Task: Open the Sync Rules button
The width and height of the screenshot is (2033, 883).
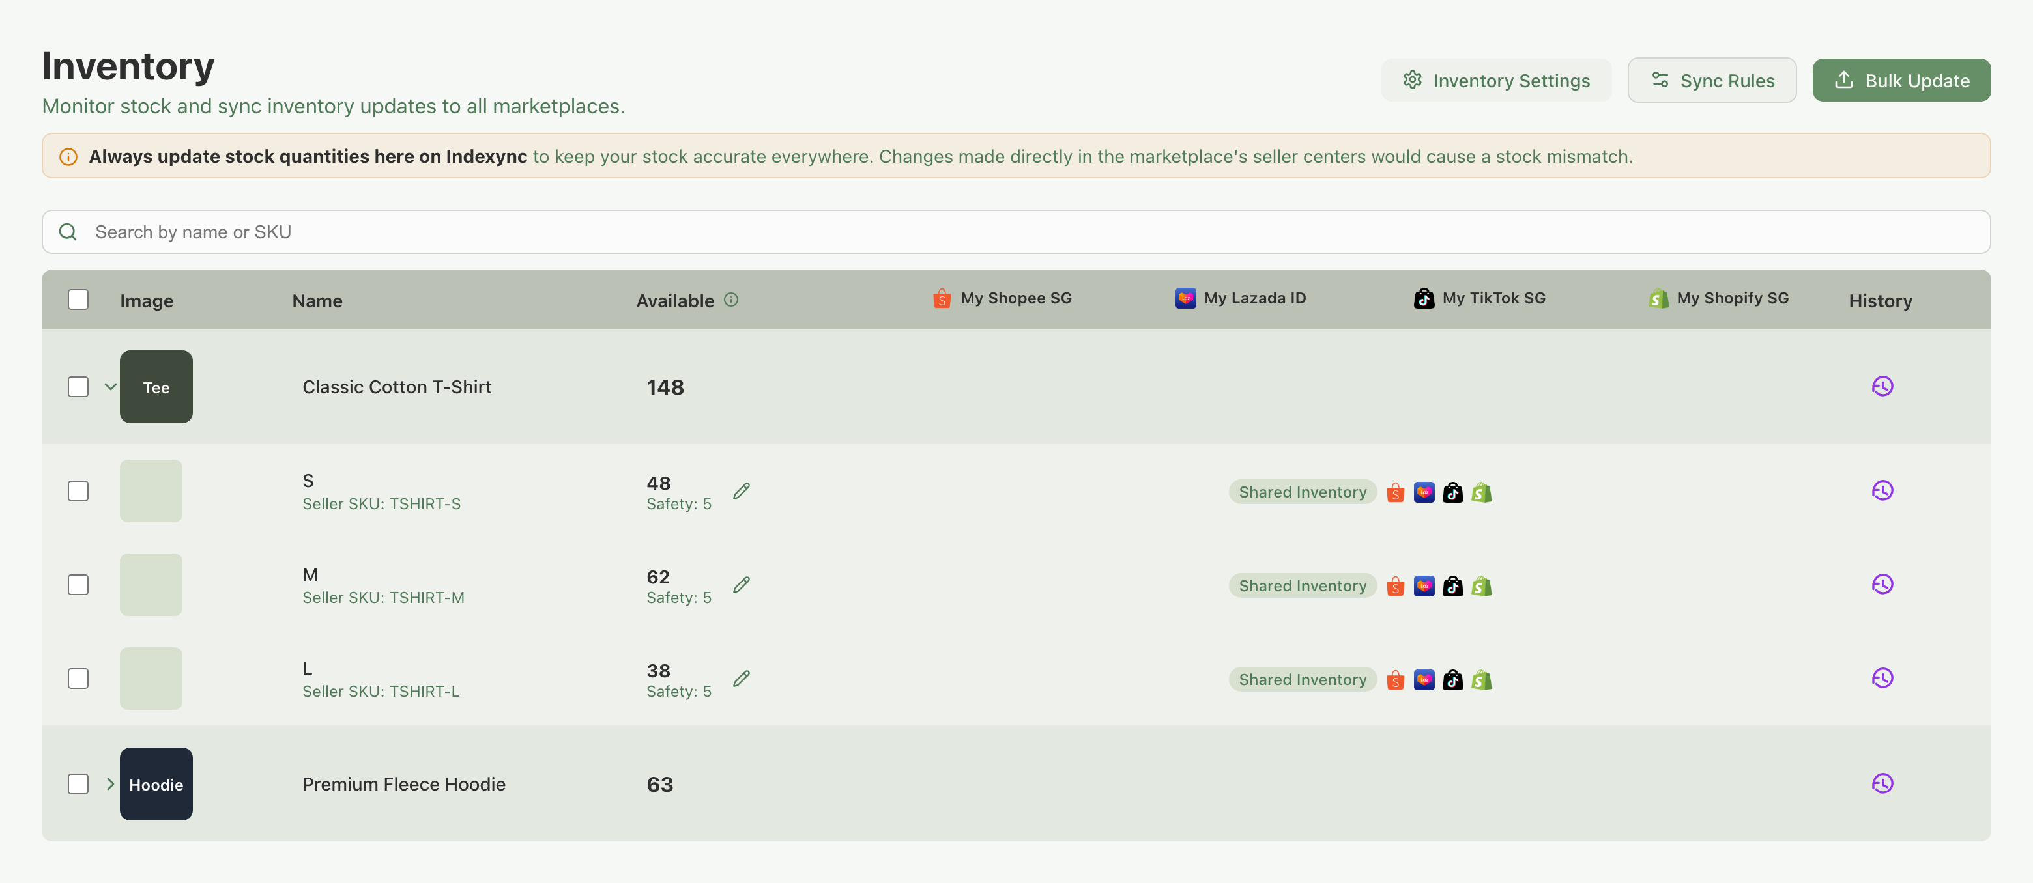Action: [1712, 80]
